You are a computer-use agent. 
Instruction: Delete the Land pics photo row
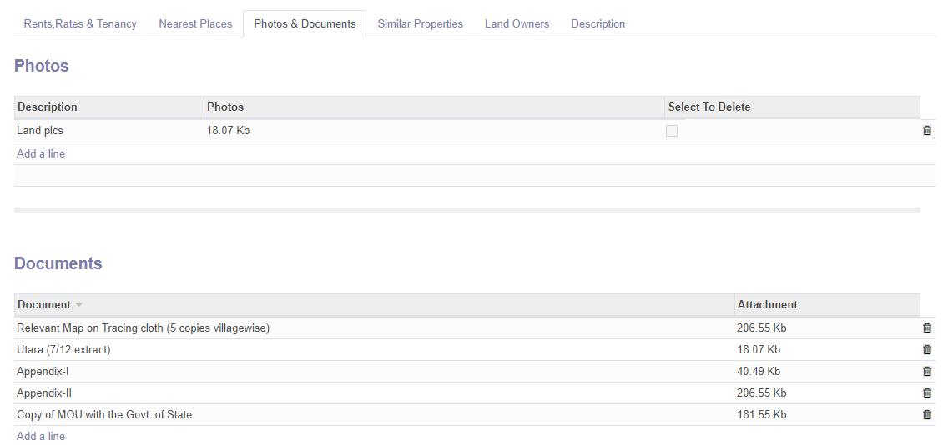click(x=927, y=131)
